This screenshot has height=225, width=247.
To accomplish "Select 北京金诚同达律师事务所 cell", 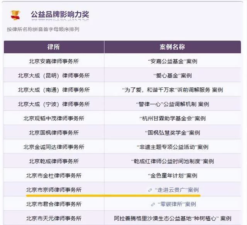I will 54,147.
